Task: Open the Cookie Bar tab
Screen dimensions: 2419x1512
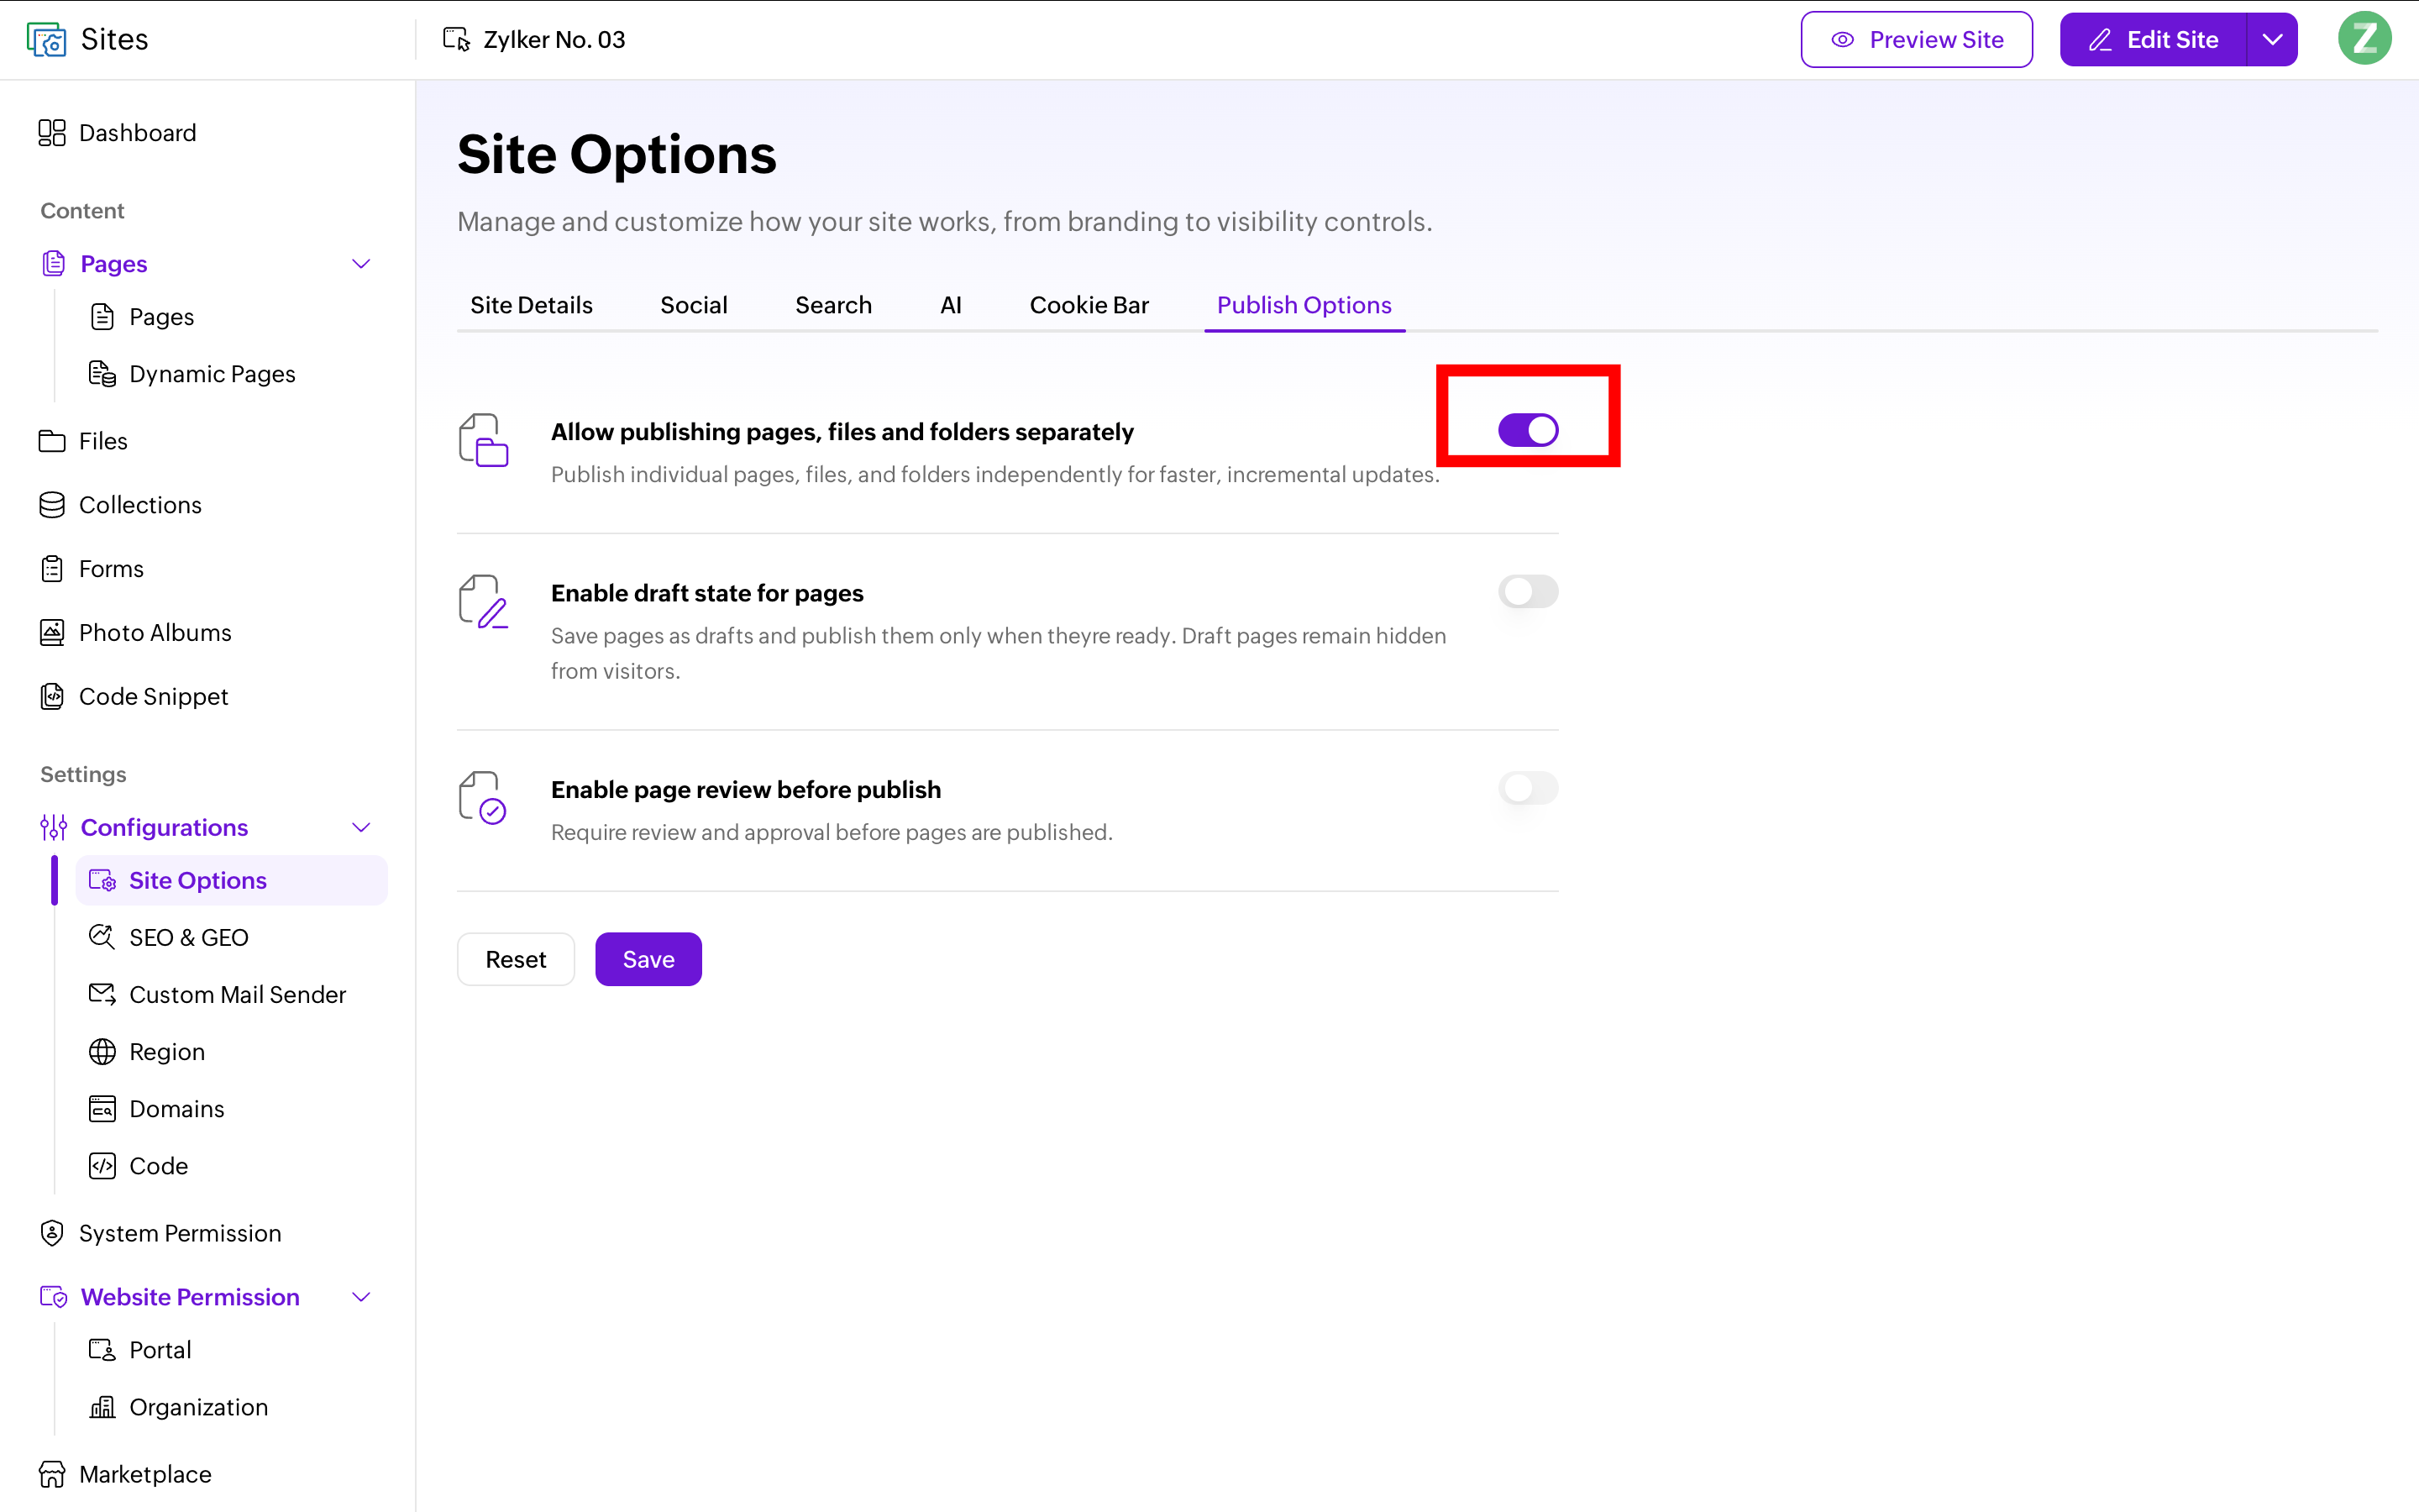Action: click(1089, 305)
